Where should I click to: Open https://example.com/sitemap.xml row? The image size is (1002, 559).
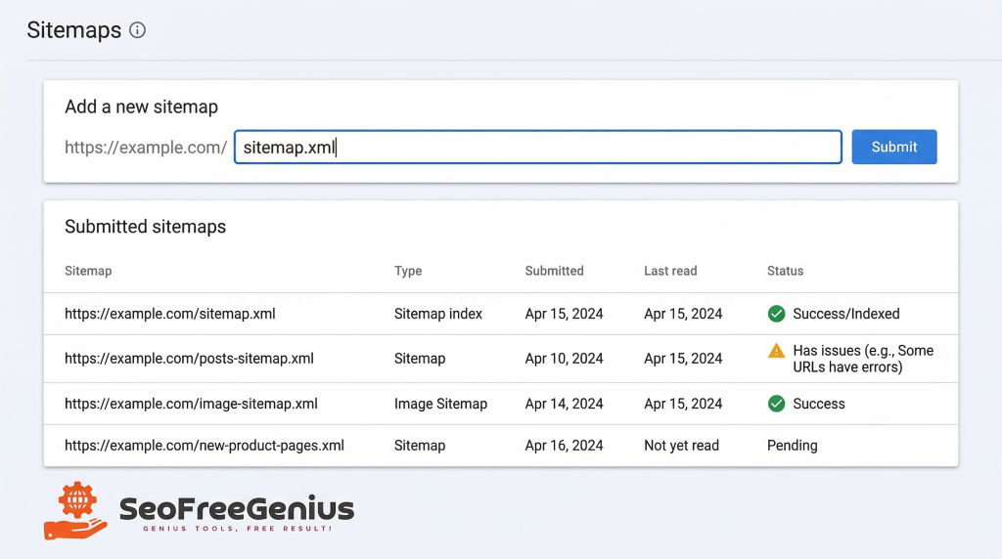tap(501, 314)
